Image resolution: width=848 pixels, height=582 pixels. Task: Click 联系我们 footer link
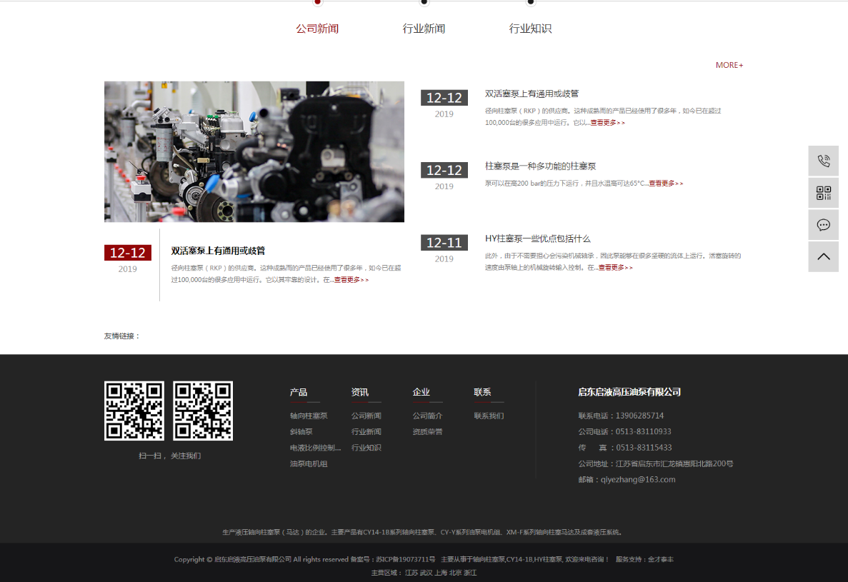(489, 416)
